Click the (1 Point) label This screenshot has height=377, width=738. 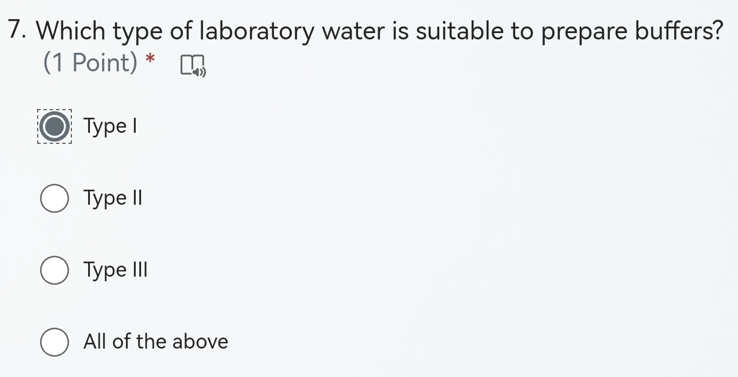[90, 63]
